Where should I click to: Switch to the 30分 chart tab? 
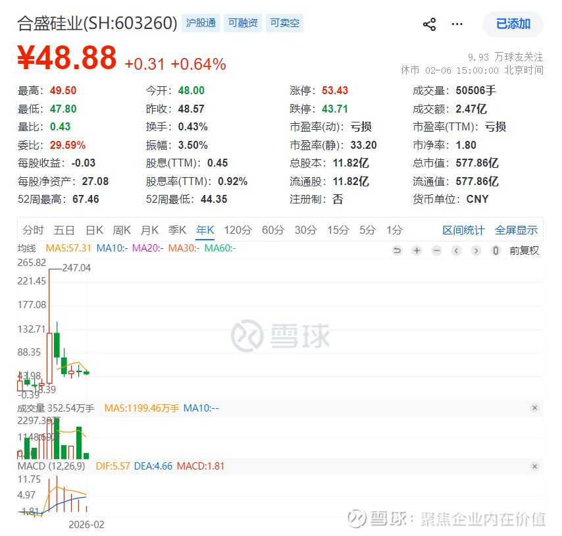pyautogui.click(x=306, y=230)
